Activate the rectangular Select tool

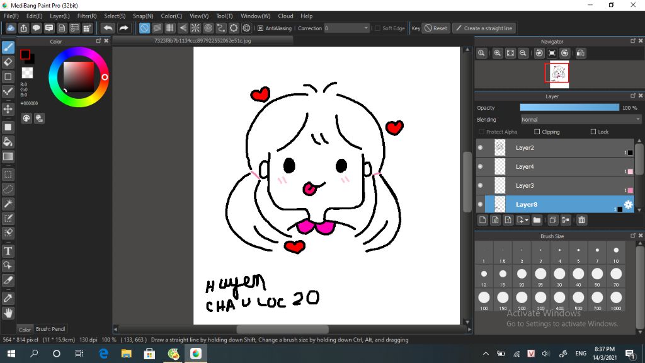(x=8, y=175)
